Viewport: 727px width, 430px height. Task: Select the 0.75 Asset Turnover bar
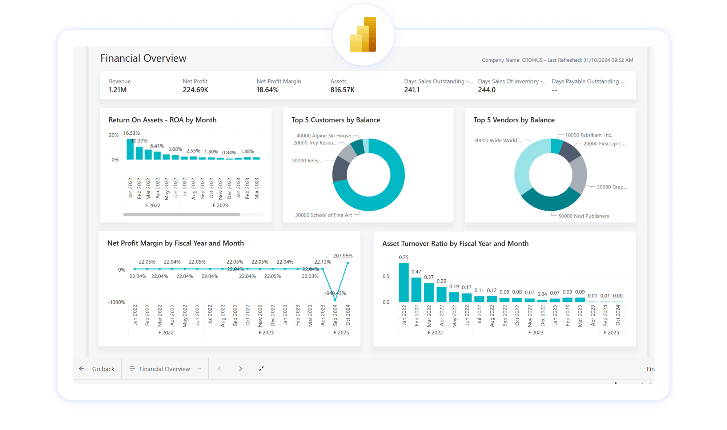click(x=403, y=283)
